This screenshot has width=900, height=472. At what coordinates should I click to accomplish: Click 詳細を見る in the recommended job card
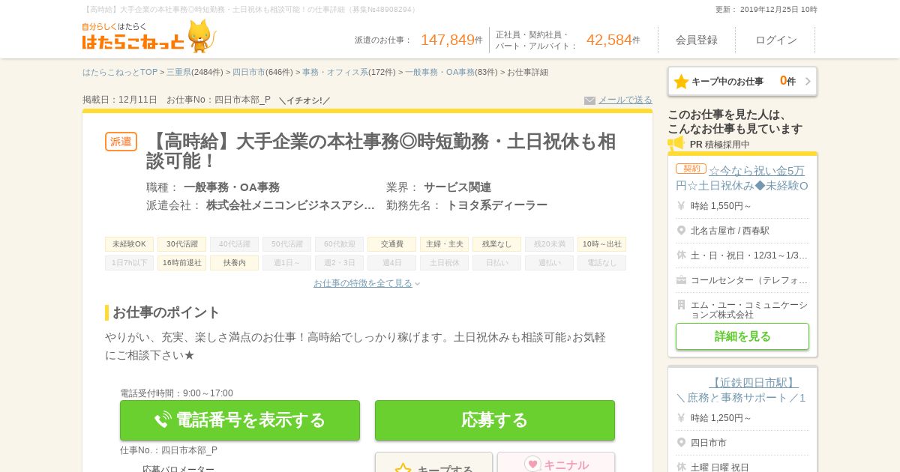pos(742,336)
